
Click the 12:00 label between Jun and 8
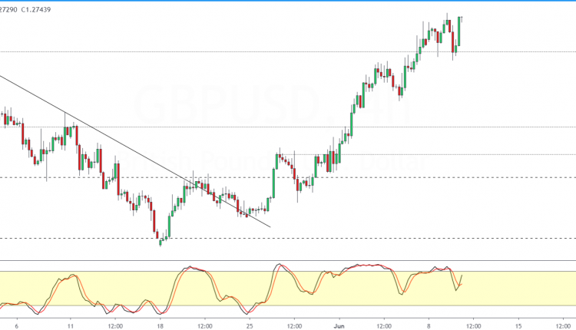pyautogui.click(x=384, y=326)
